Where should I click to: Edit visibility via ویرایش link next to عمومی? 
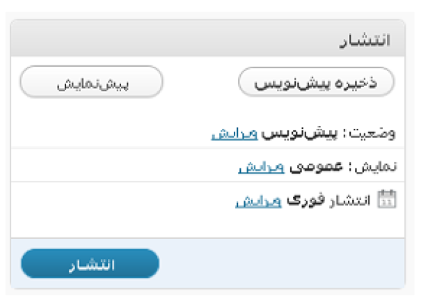coord(261,166)
